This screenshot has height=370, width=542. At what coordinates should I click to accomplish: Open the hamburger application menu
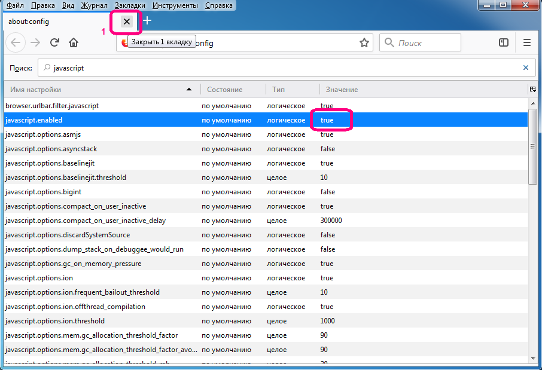pos(527,42)
